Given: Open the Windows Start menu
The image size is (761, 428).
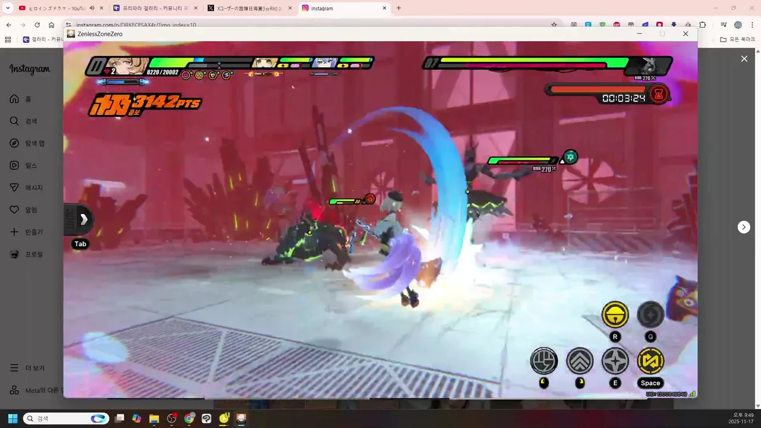Looking at the screenshot, I should pyautogui.click(x=12, y=418).
